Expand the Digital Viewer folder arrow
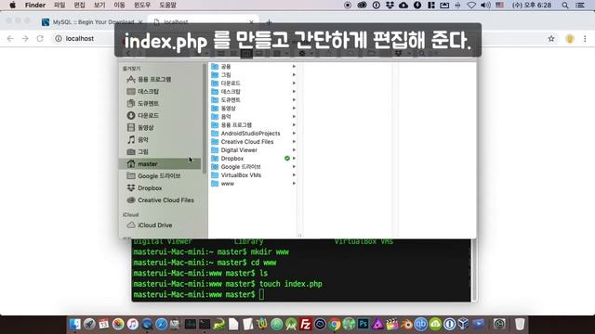The width and height of the screenshot is (595, 334). coord(294,150)
